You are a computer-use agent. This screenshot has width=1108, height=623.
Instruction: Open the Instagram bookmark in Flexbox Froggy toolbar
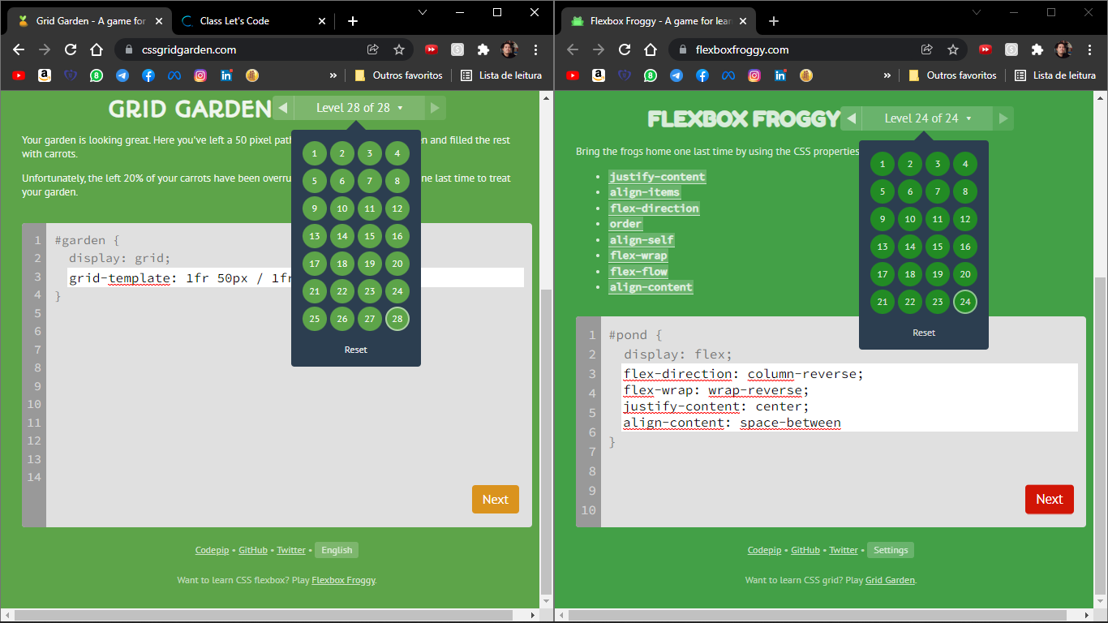pos(754,75)
